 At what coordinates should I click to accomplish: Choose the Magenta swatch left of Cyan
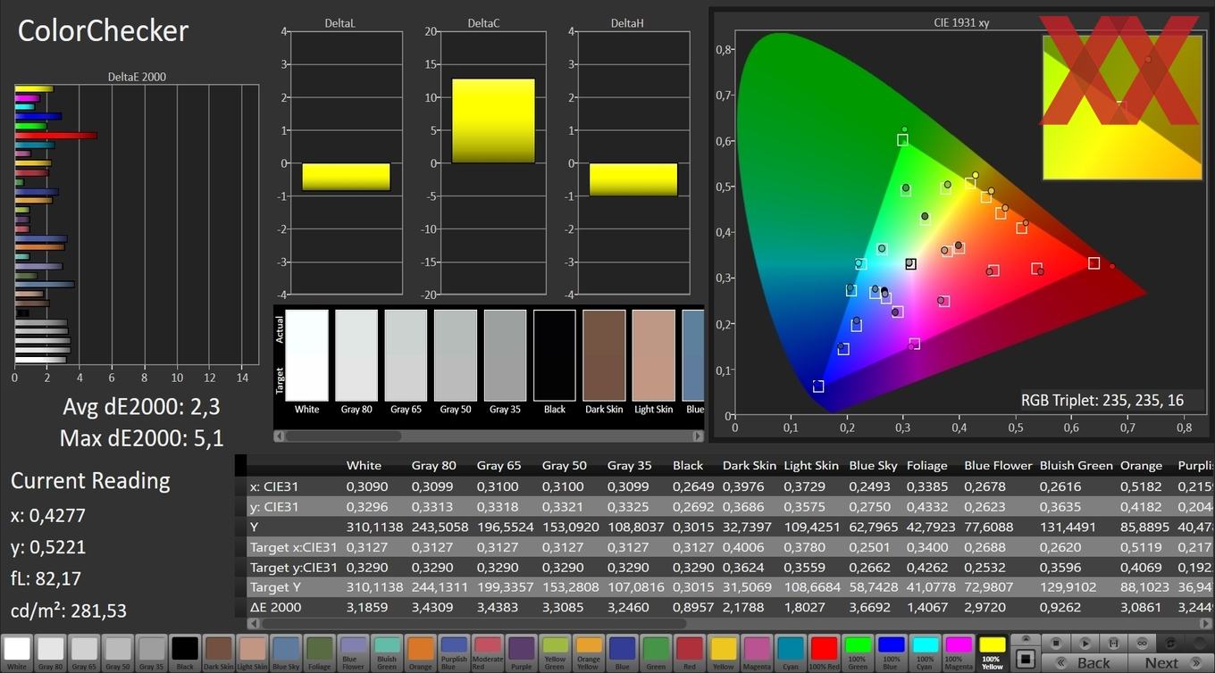coord(757,652)
